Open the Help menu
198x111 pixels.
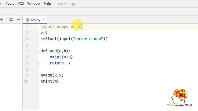[47, 3]
